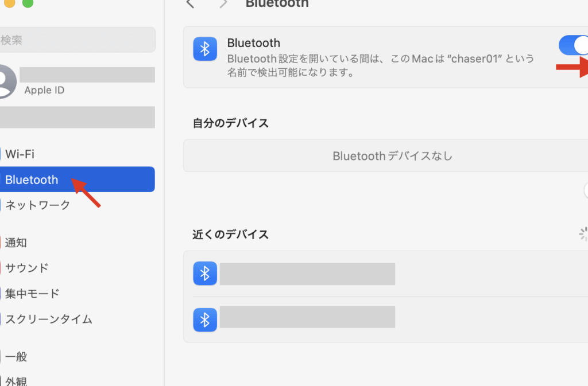Click the Bluetooth icon in the header row

point(205,49)
